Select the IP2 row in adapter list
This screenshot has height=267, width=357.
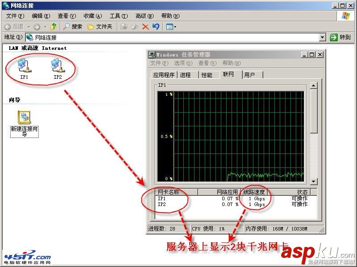tap(236, 204)
